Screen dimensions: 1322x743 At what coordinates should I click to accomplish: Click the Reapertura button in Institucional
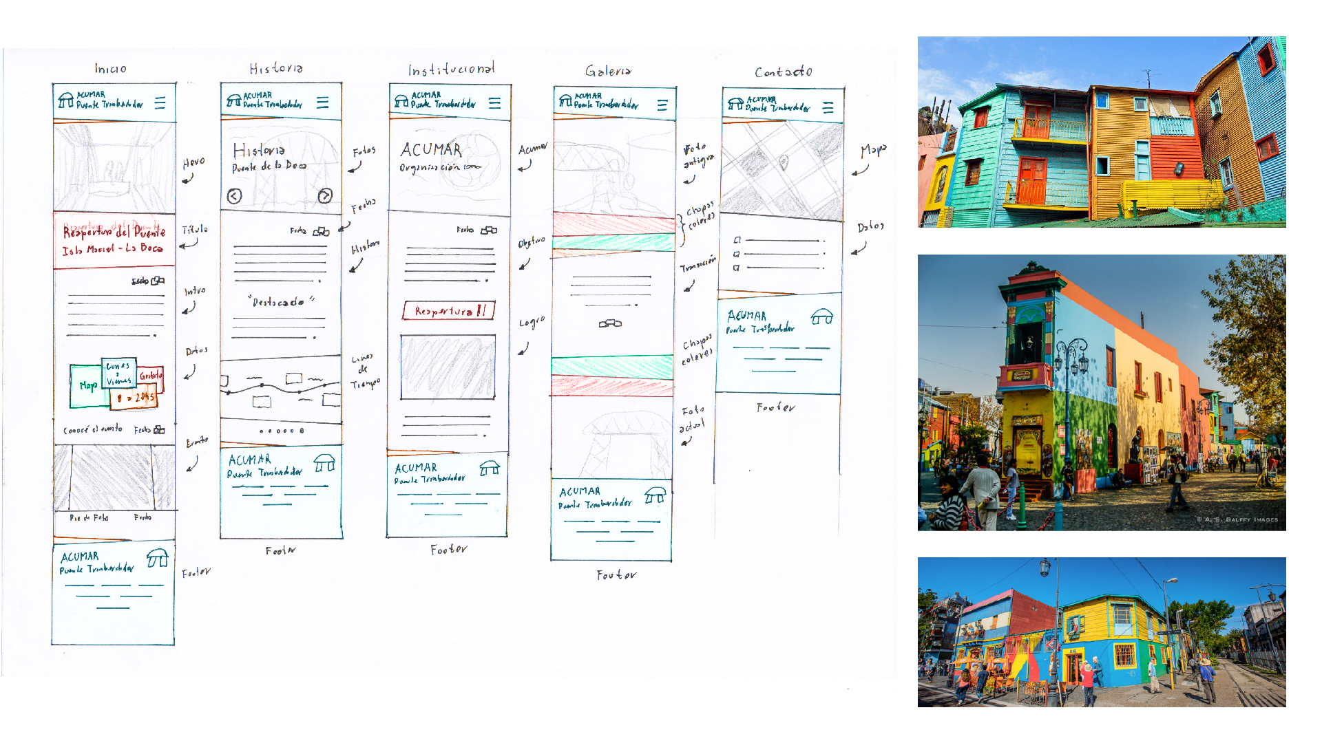coord(448,311)
